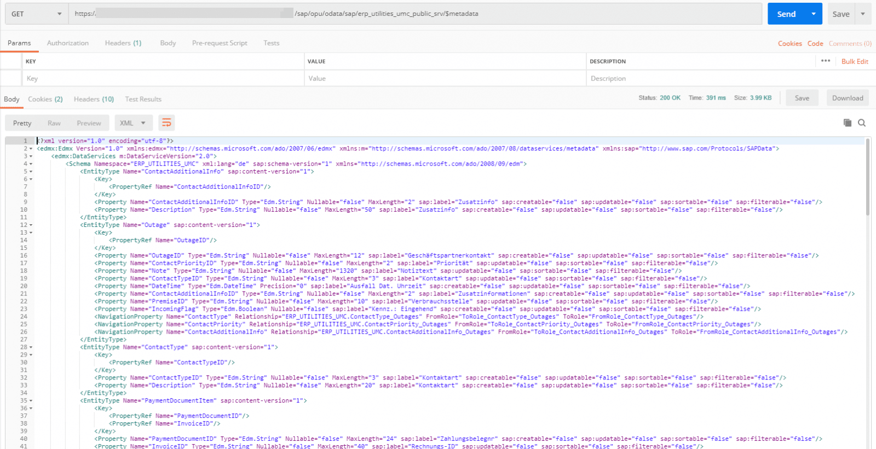Select the Pretty view mode
876x449 pixels.
pos(22,123)
